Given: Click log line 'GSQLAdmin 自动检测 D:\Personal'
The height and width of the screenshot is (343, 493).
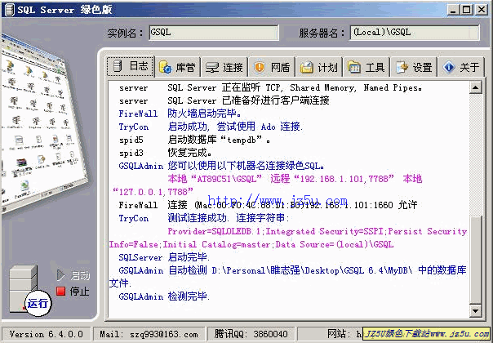Looking at the screenshot, I should point(292,270).
